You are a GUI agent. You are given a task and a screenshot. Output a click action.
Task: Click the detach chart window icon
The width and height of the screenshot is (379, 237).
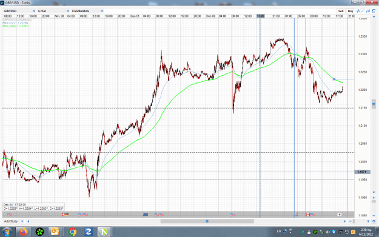tap(374, 11)
